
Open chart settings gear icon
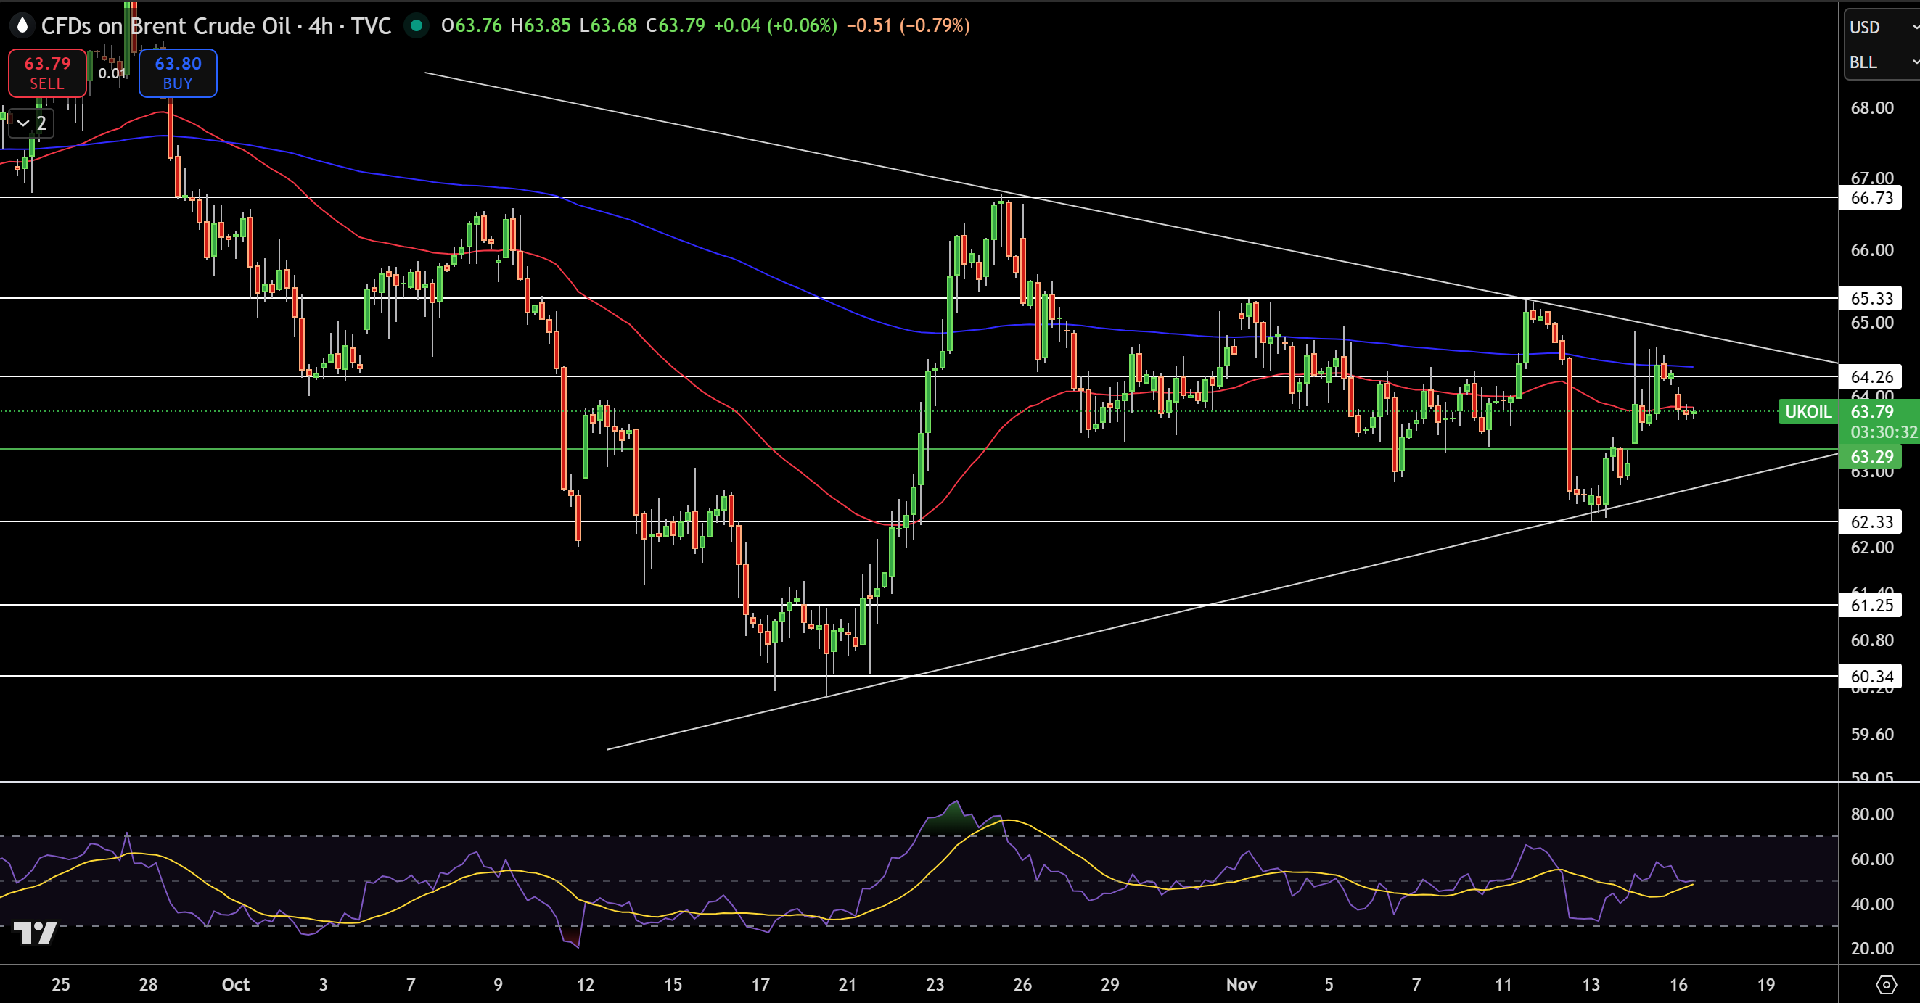coord(1885,984)
